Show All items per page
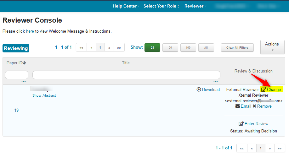The height and width of the screenshot is (161, 289). pos(206,48)
